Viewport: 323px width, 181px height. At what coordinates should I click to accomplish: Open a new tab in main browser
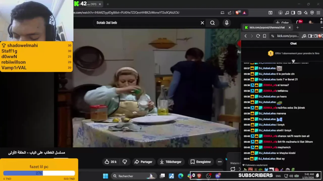coord(108,4)
